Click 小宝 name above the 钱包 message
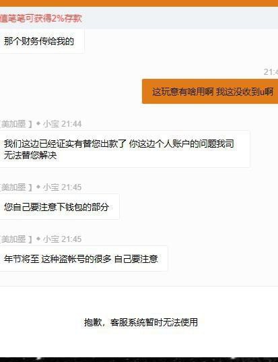The image size is (278, 362). pyautogui.click(x=51, y=187)
